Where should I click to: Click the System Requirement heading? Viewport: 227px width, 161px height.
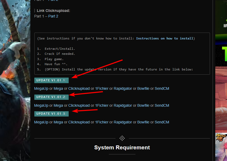pyautogui.click(x=122, y=147)
